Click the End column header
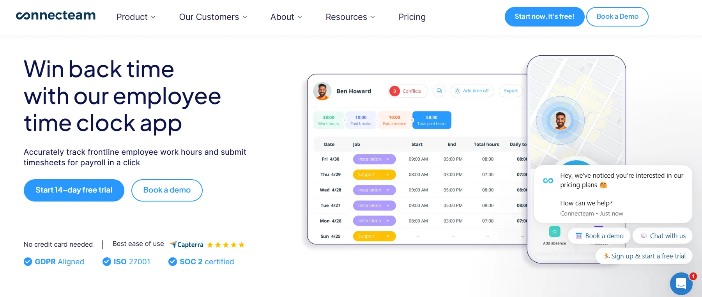Screen dimensions: 702x297 pyautogui.click(x=452, y=144)
